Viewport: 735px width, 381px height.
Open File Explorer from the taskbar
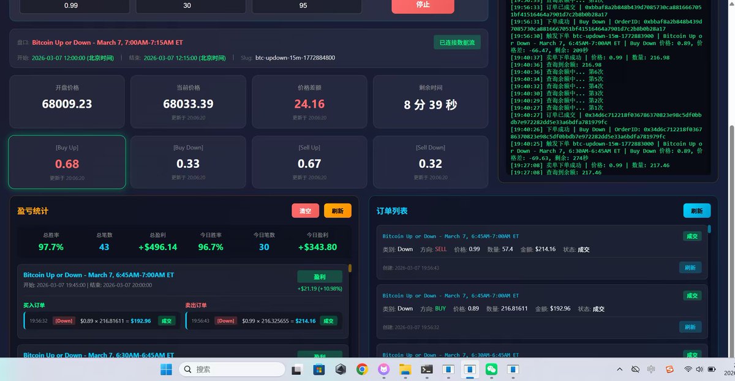point(405,369)
